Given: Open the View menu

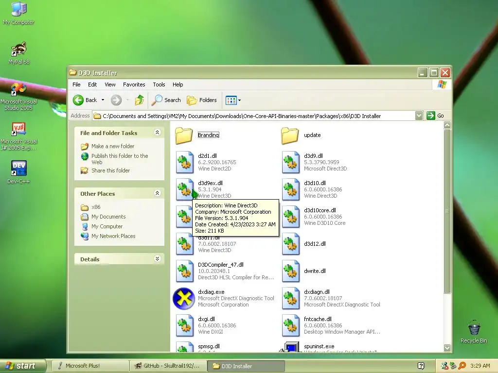Looking at the screenshot, I should pos(110,85).
